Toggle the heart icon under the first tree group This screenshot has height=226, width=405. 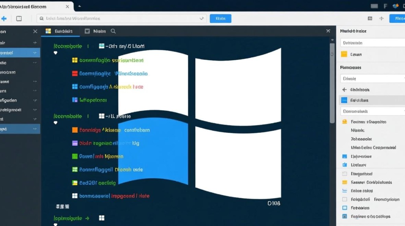(x=55, y=52)
